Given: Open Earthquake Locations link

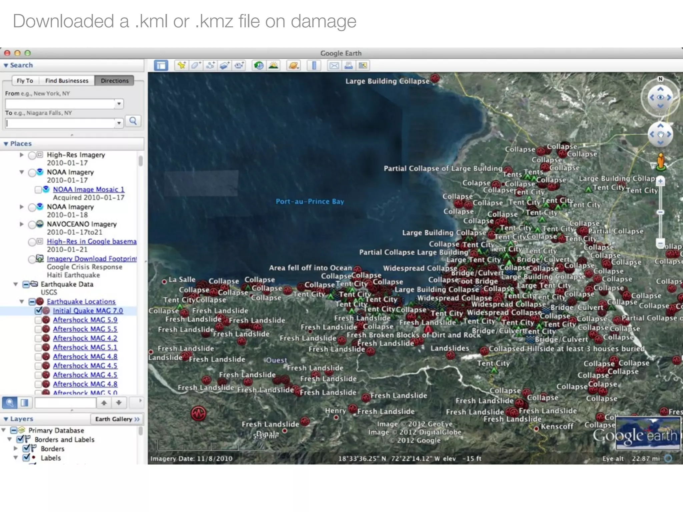Looking at the screenshot, I should pyautogui.click(x=81, y=302).
